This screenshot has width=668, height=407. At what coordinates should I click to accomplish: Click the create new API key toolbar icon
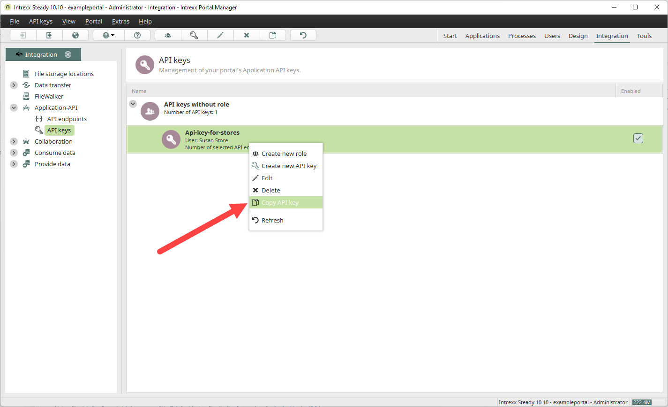(x=194, y=35)
